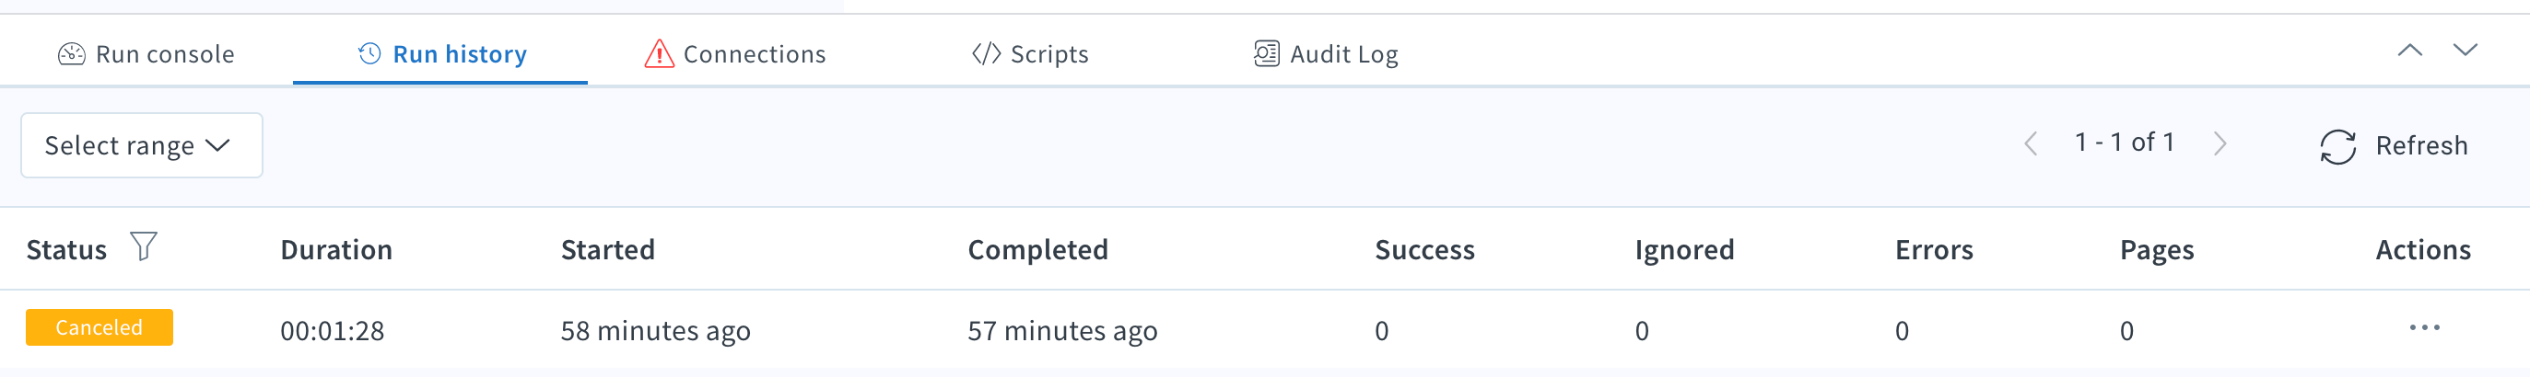Image resolution: width=2530 pixels, height=377 pixels.
Task: Go to the previous page of results
Action: [2031, 145]
